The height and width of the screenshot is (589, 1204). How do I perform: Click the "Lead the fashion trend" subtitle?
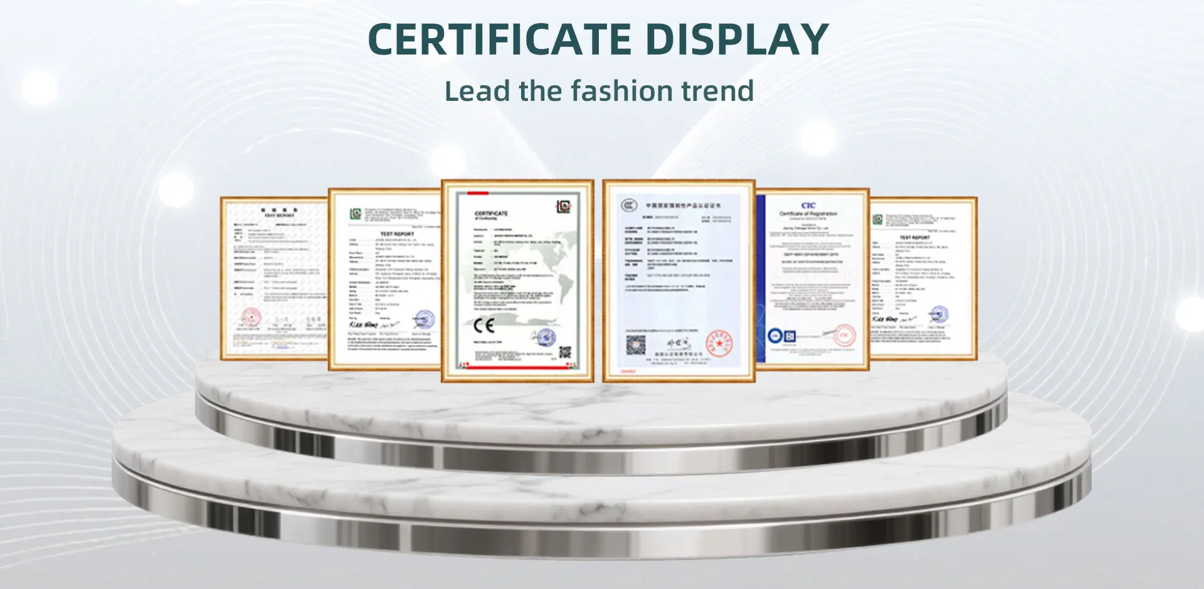599,91
